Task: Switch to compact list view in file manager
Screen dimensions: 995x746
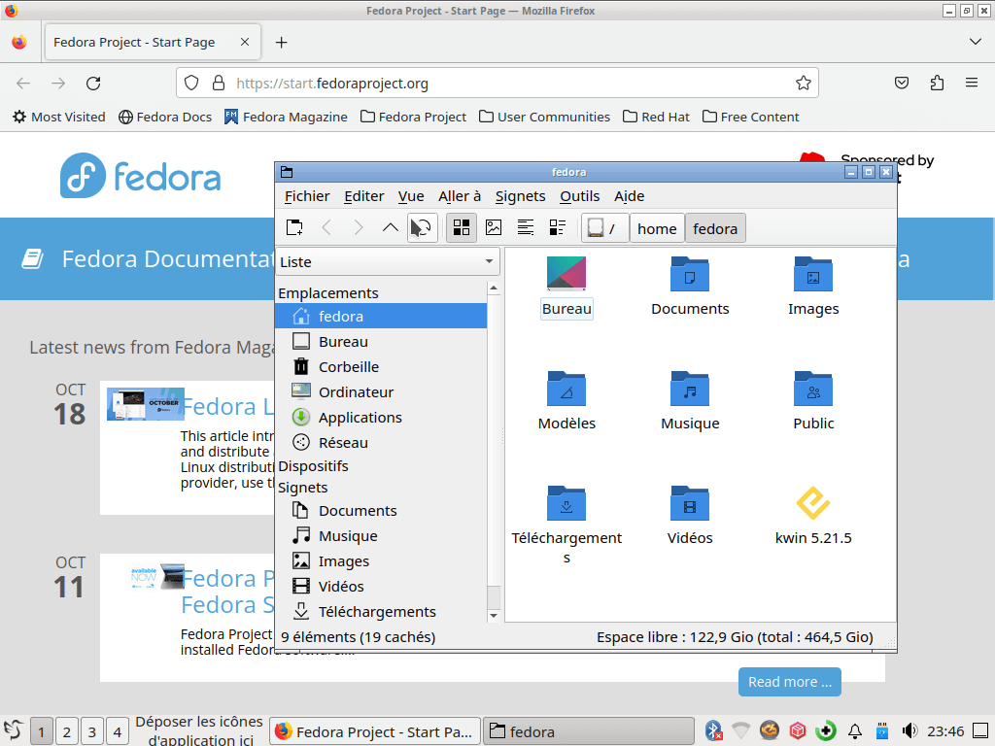Action: (526, 227)
